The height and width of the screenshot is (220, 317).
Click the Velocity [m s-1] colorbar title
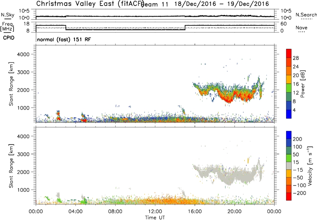click(x=310, y=166)
